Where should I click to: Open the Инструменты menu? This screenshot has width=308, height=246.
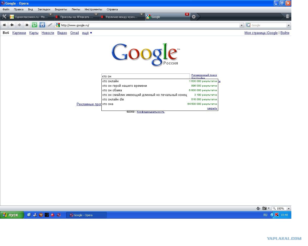pos(93,9)
